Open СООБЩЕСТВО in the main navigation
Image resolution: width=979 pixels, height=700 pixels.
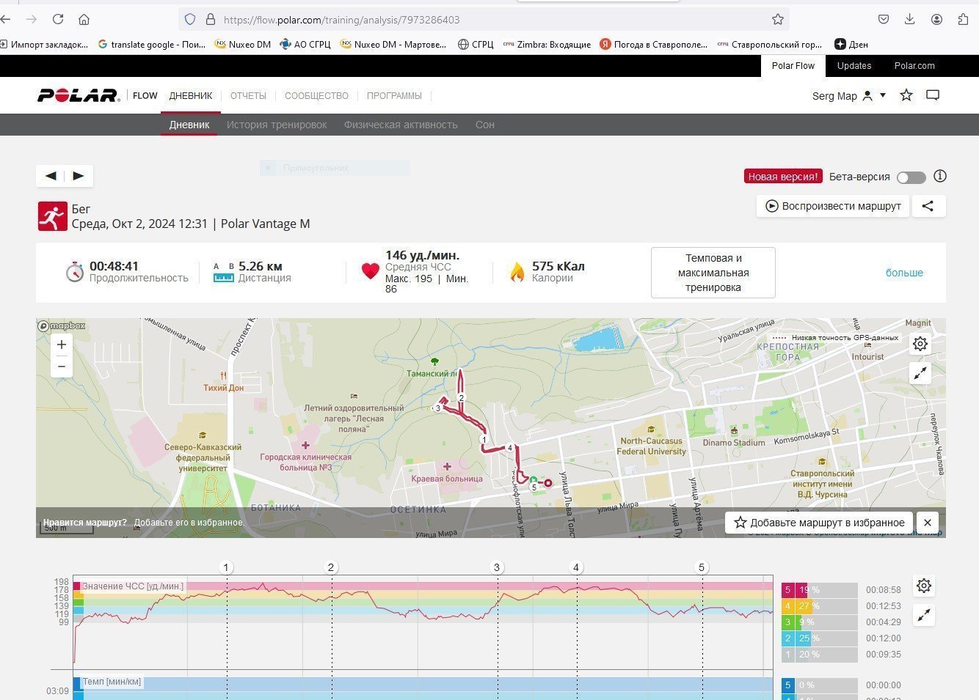point(316,95)
